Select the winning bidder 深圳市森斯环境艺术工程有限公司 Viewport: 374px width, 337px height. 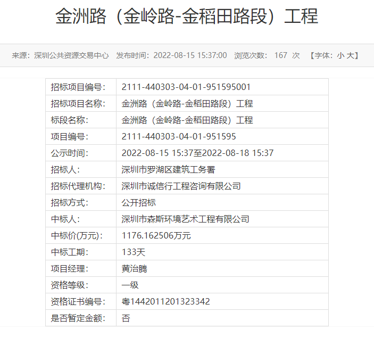(185, 219)
